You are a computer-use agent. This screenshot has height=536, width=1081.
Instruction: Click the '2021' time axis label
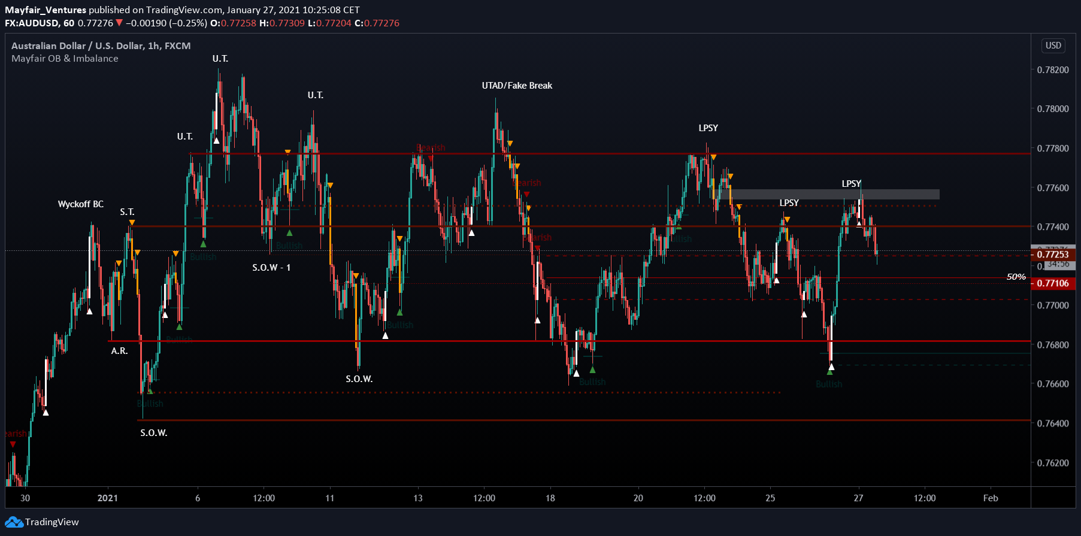tap(108, 498)
